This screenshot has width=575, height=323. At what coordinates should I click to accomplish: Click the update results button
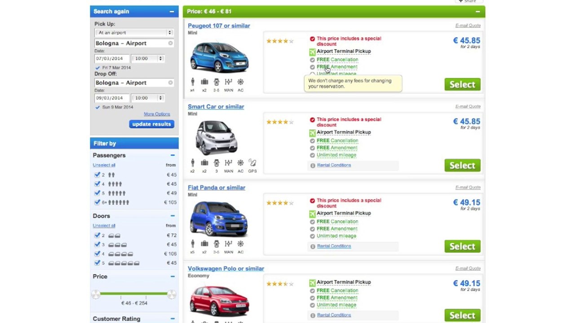tap(151, 124)
